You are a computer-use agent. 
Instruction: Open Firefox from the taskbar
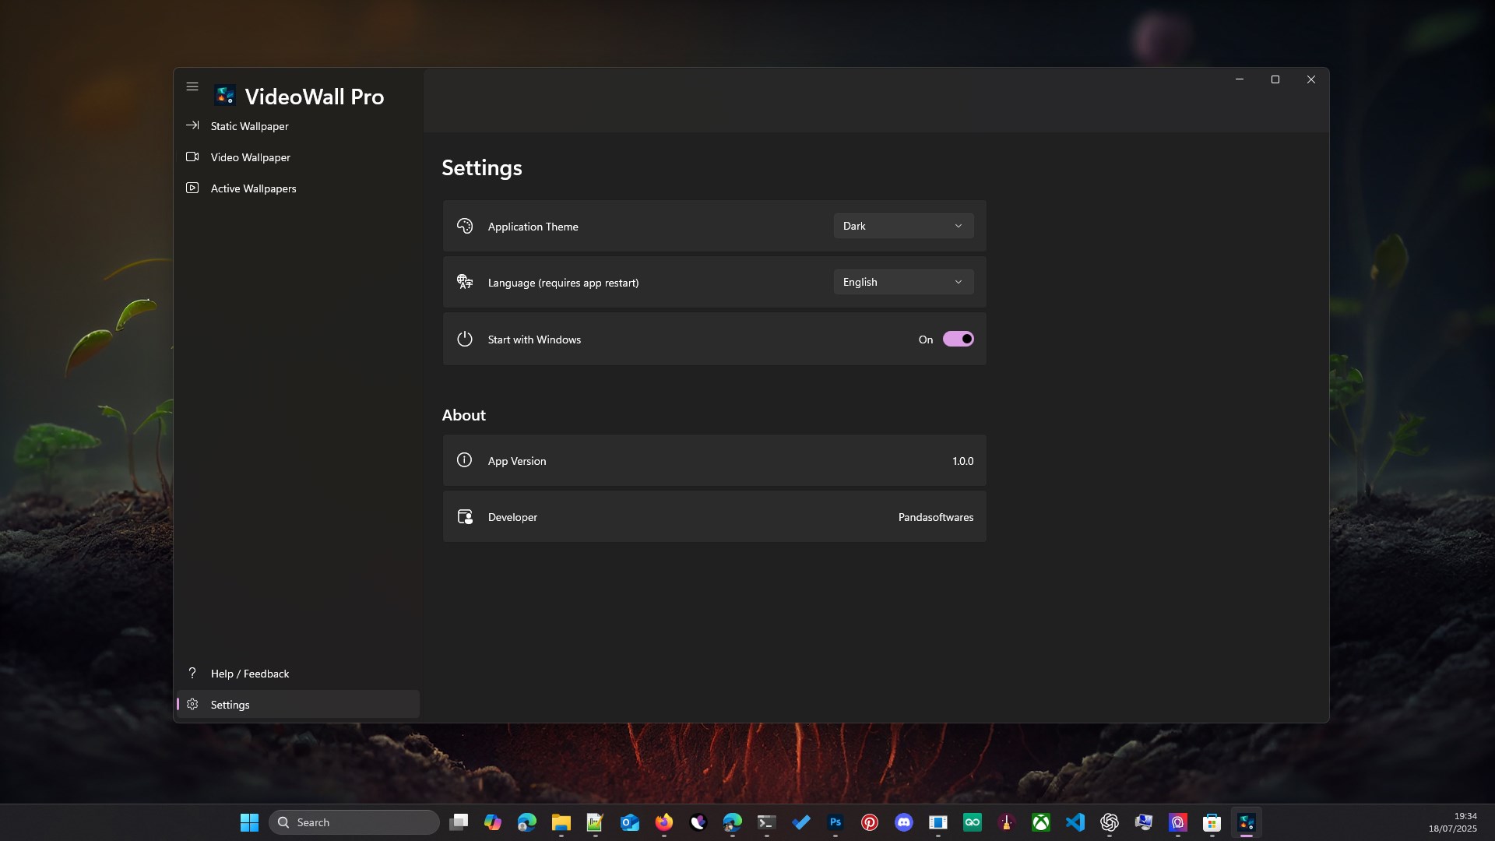pos(664,822)
